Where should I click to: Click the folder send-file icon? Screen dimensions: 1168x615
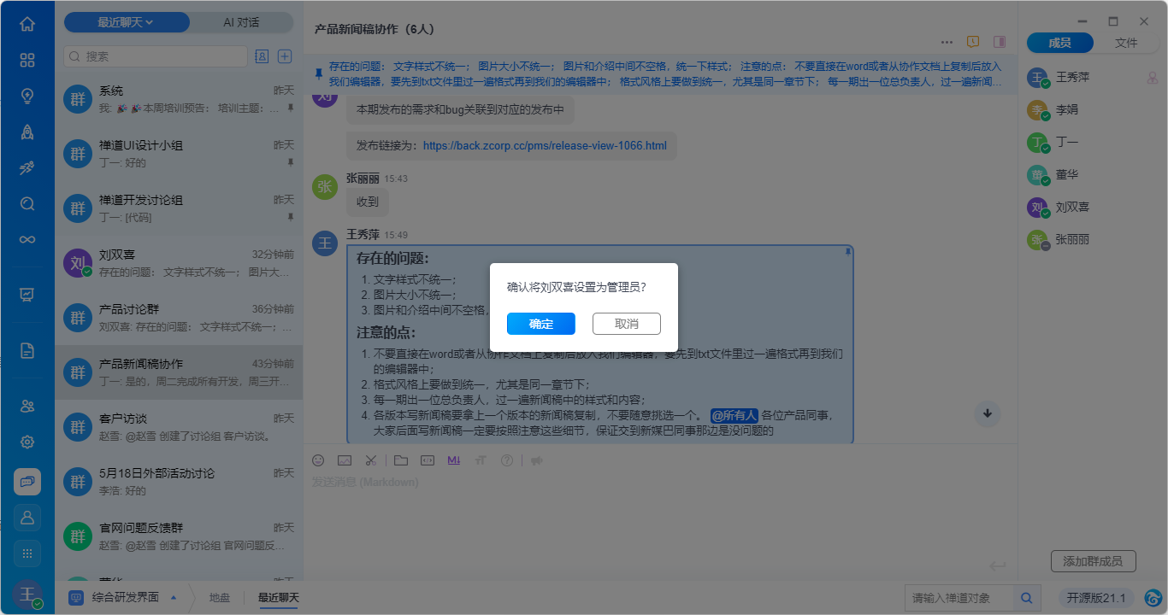[x=401, y=460]
